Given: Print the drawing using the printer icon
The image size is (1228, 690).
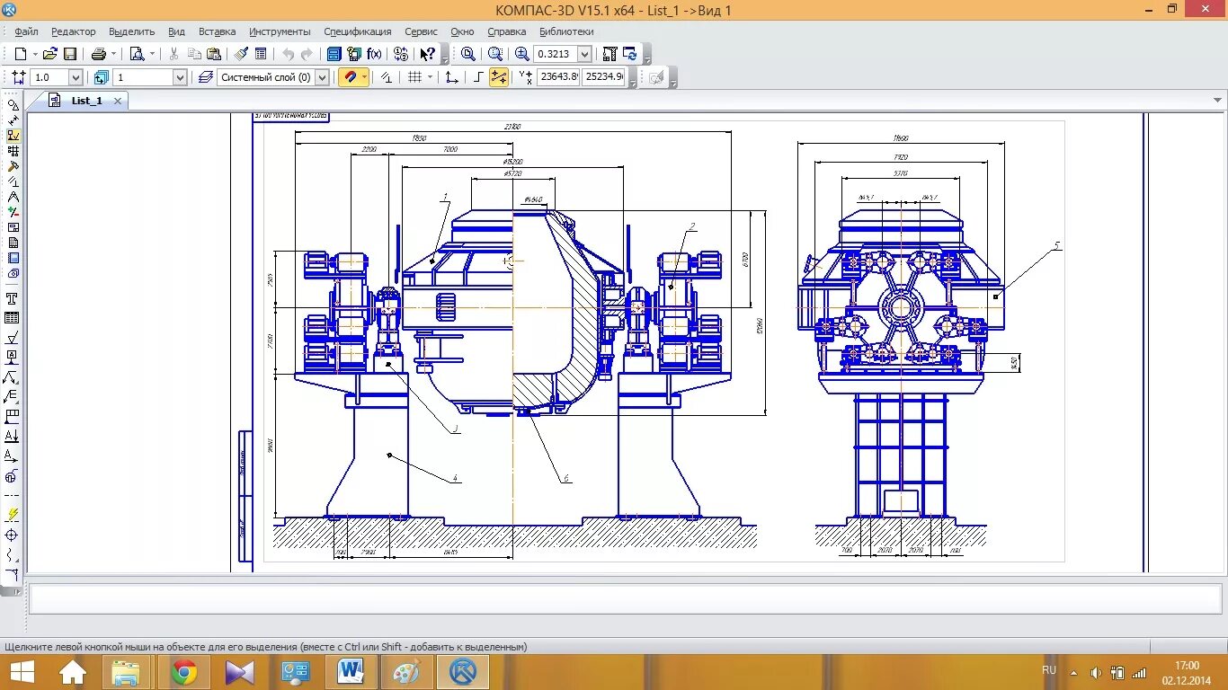Looking at the screenshot, I should click(x=99, y=54).
